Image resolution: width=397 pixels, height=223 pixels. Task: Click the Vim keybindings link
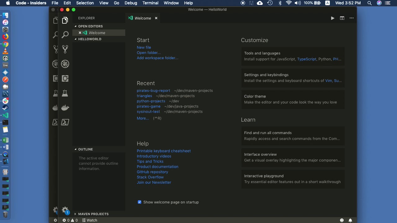coord(328,81)
